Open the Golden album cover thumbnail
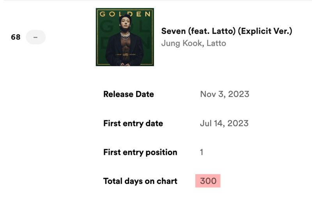The image size is (312, 200). [125, 37]
